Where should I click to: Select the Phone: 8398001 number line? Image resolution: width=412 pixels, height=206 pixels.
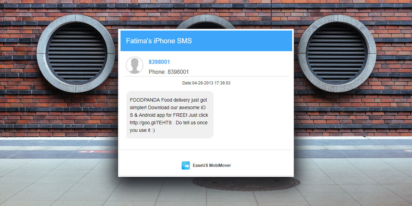click(x=169, y=72)
